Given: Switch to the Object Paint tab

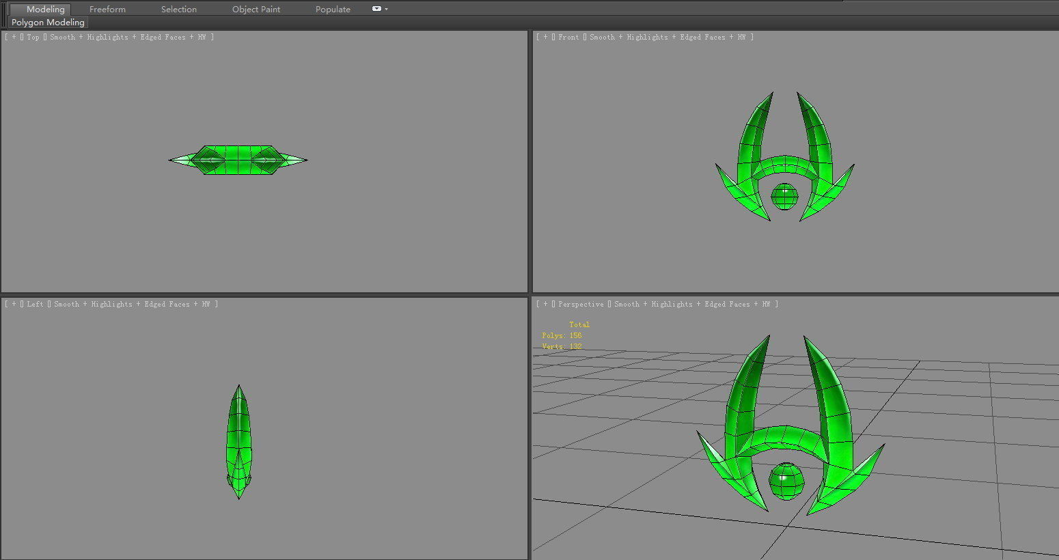Looking at the screenshot, I should pos(256,10).
